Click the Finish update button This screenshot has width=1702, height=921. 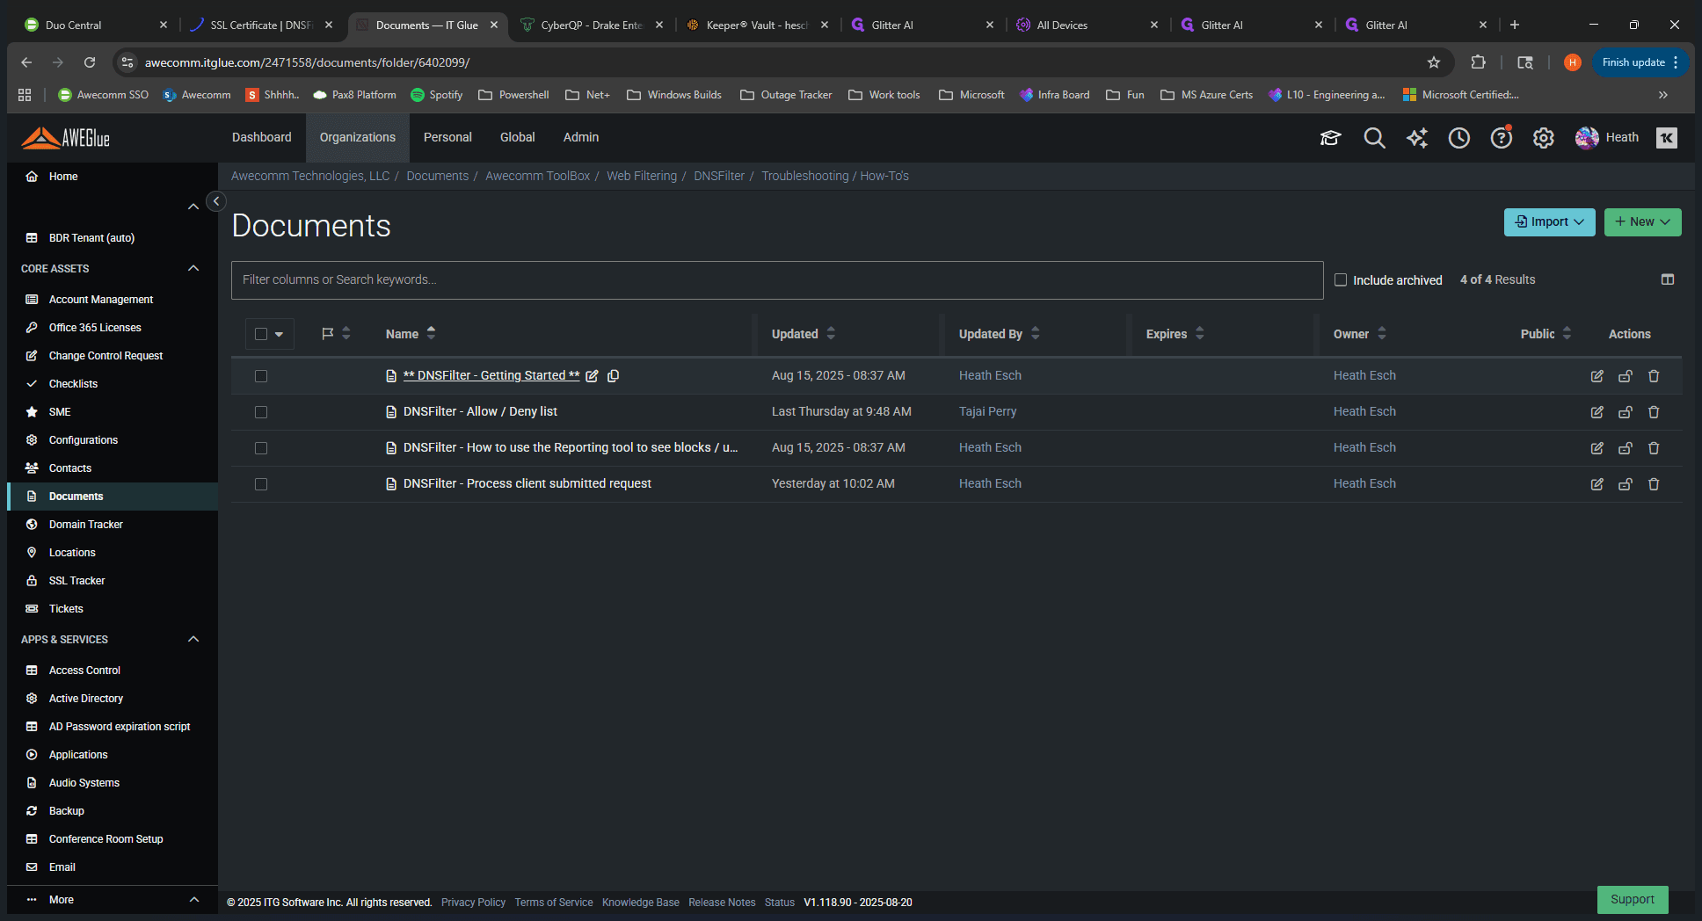[x=1640, y=62]
